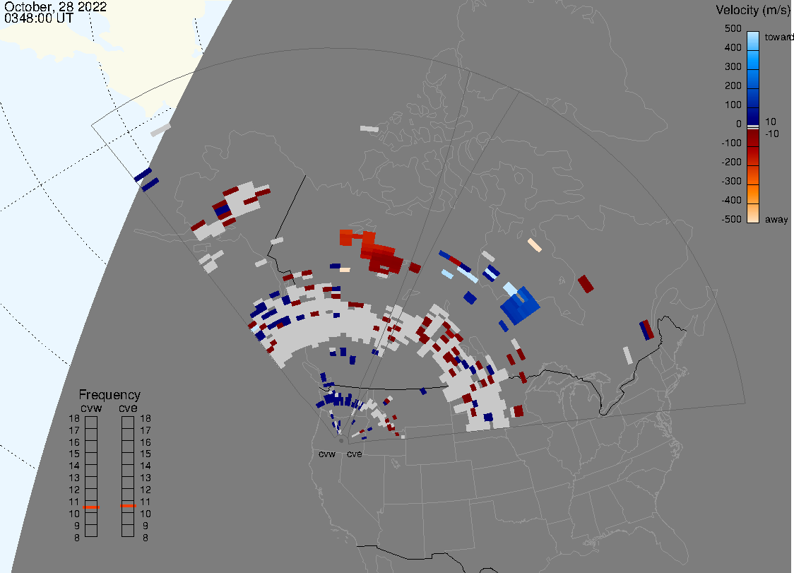The image size is (794, 573).
Task: Click the 'toward' label beside color bar
Action: pyautogui.click(x=778, y=37)
